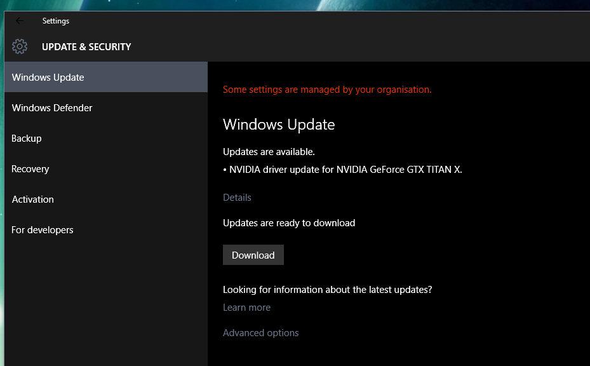This screenshot has width=590, height=366.
Task: Open the Backup section
Action: [x=106, y=138]
